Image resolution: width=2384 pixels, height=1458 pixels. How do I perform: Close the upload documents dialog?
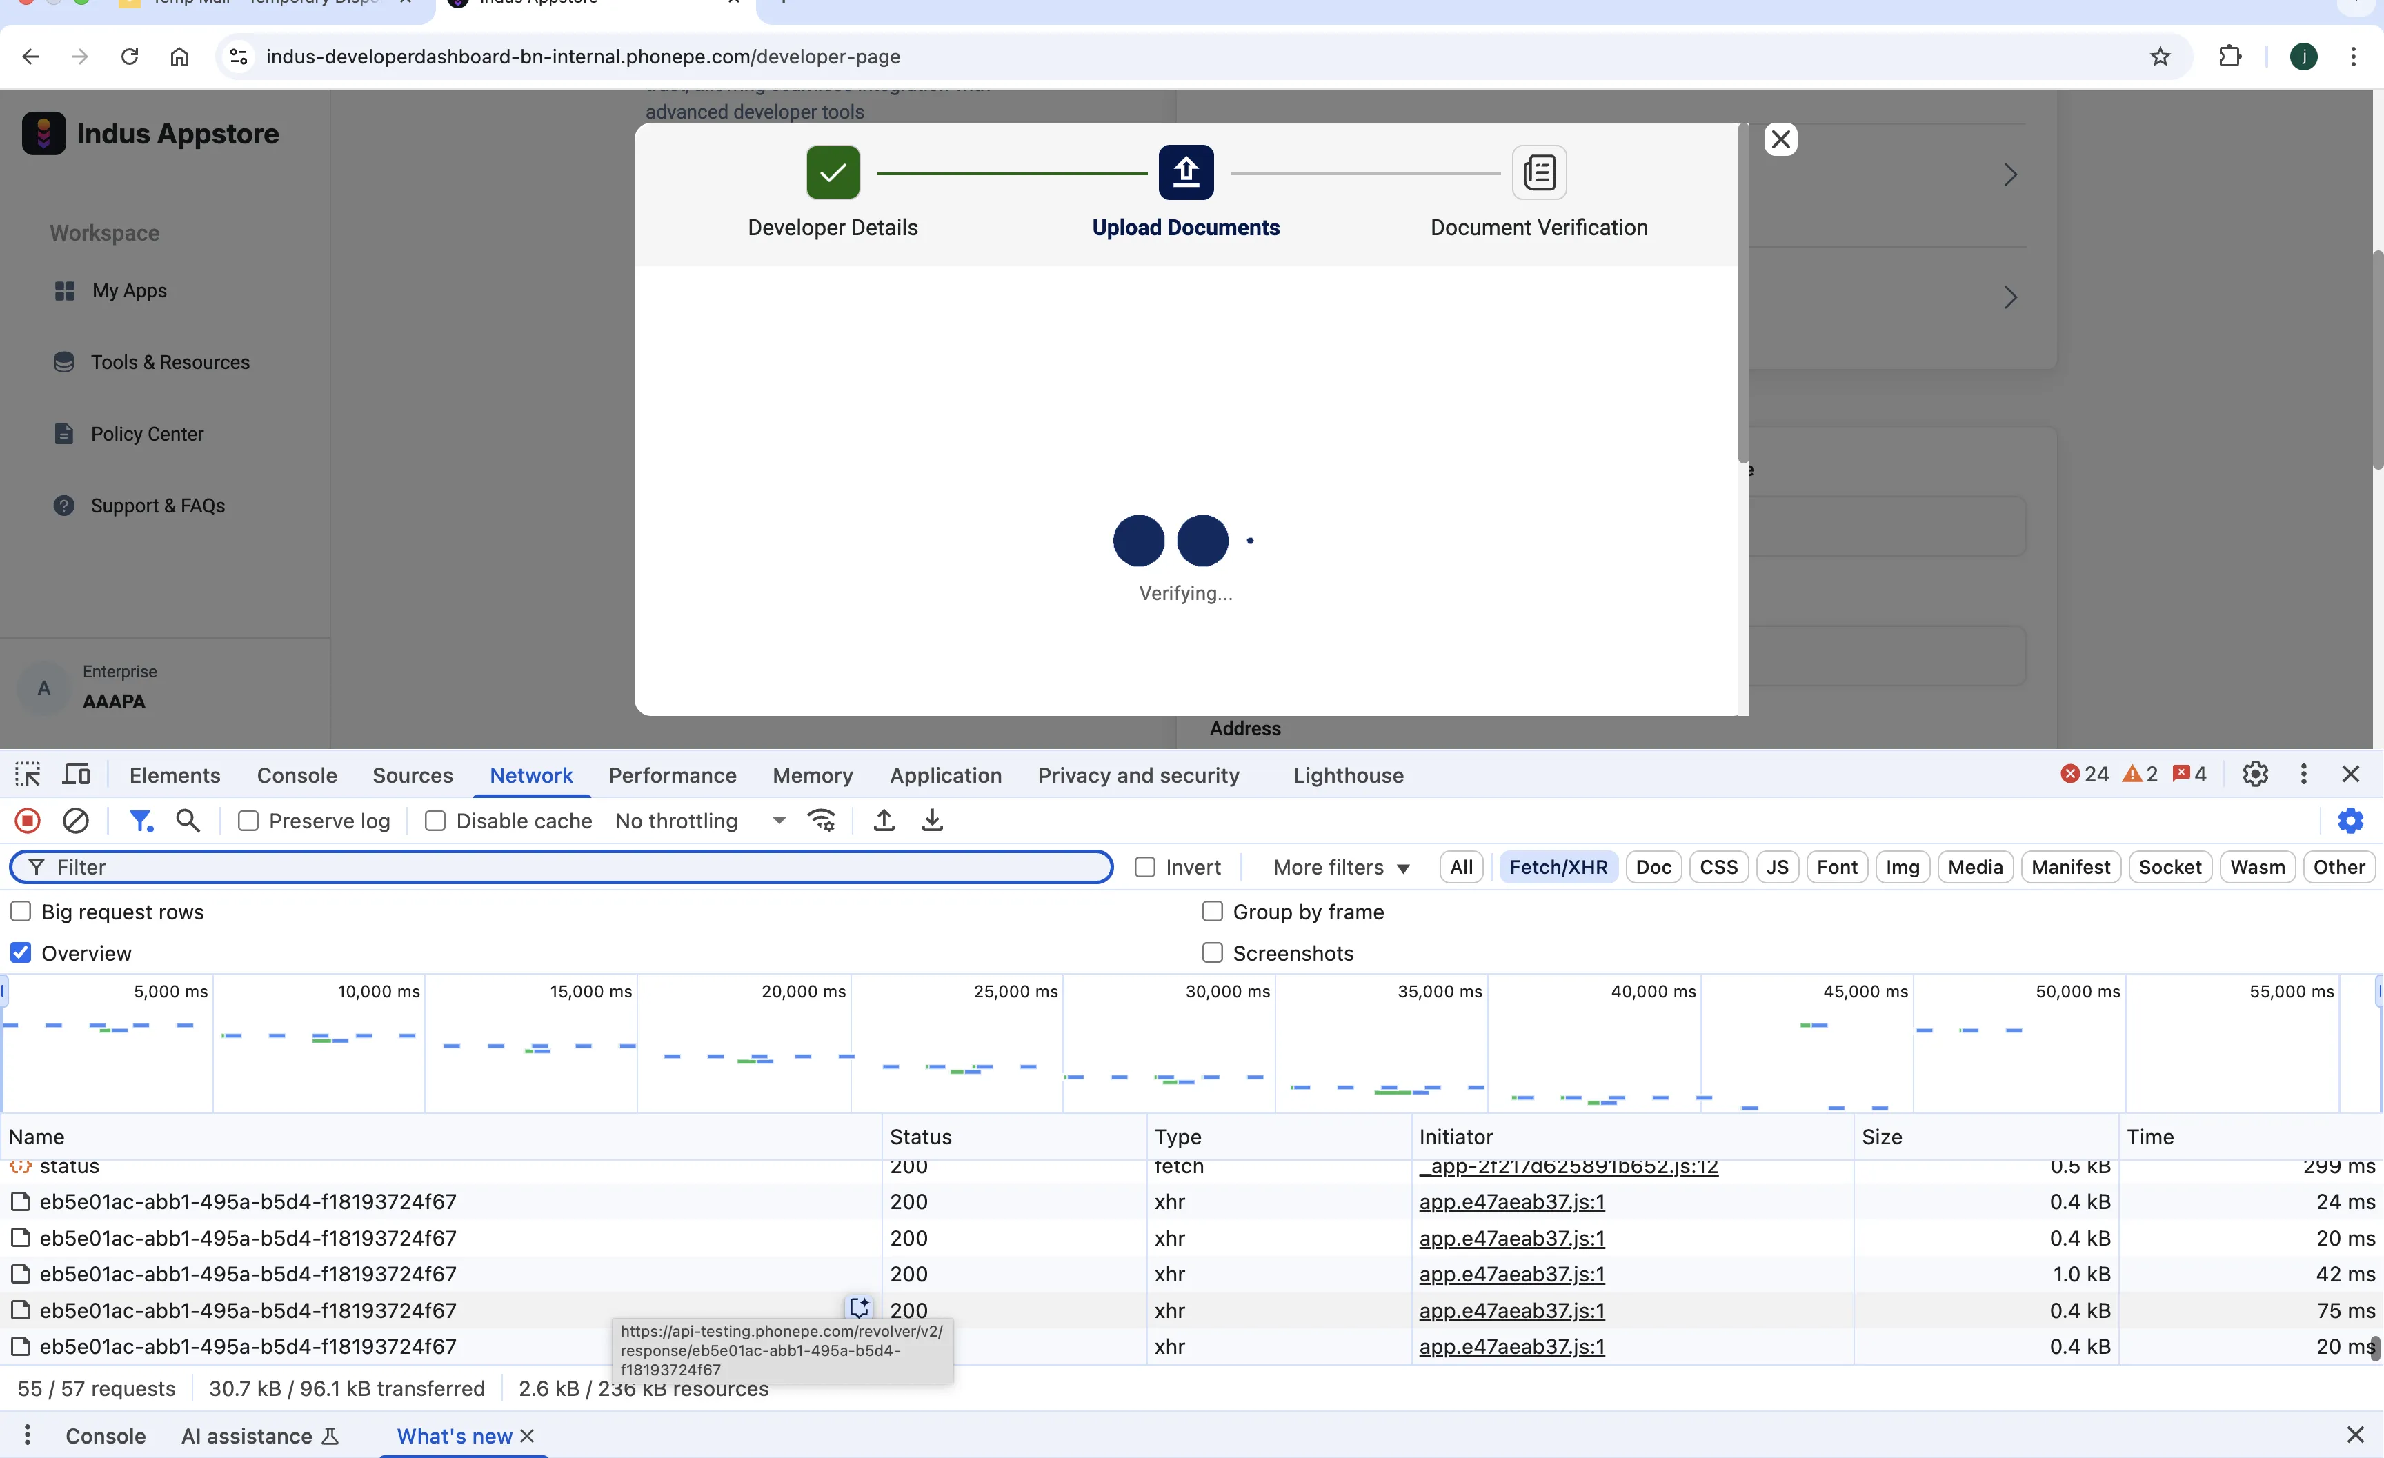coord(1780,139)
